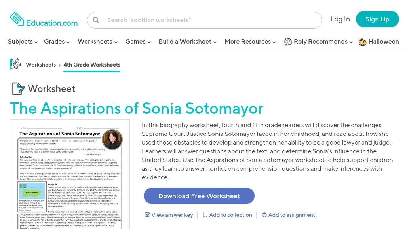This screenshot has width=407, height=229.
Task: Click the Add to collection bookmark icon
Action: [205, 215]
